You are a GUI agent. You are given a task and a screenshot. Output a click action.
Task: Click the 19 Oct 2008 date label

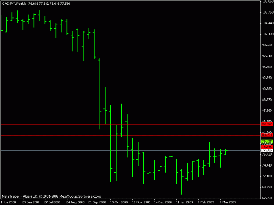119,202
